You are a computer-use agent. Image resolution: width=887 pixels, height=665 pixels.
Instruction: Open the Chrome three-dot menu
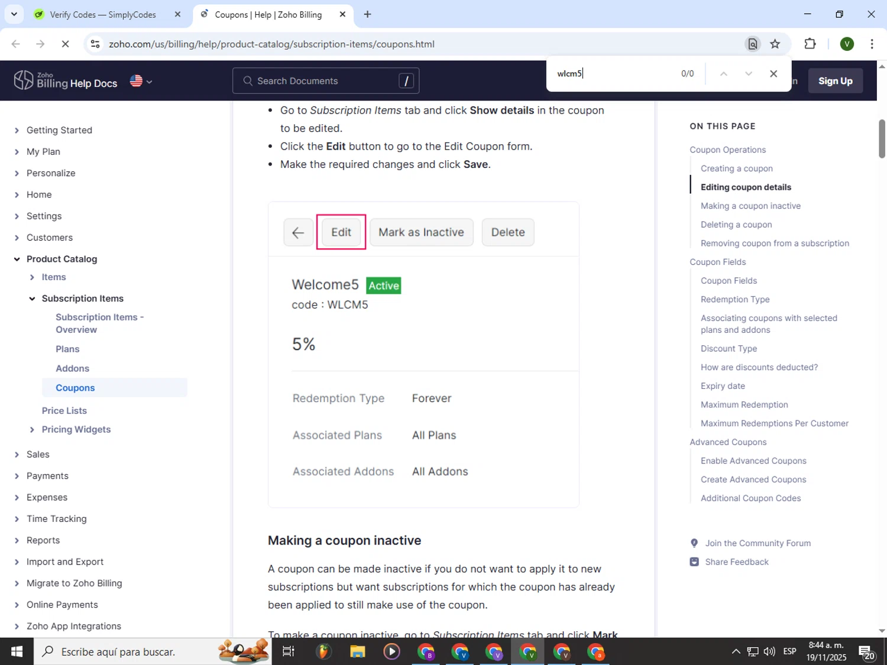tap(872, 44)
